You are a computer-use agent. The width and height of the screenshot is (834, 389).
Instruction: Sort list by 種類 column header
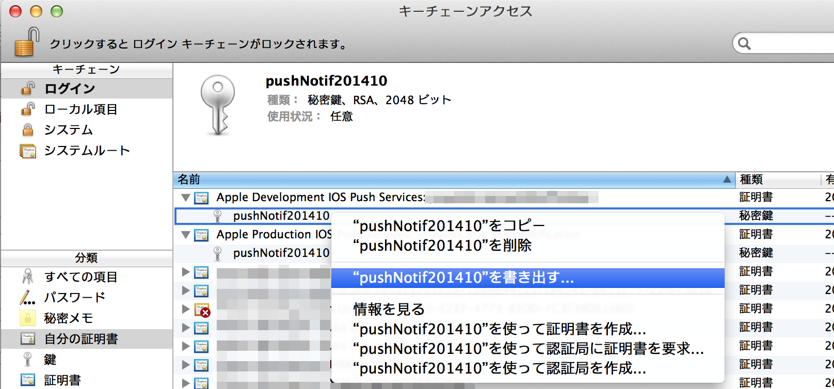tap(778, 180)
